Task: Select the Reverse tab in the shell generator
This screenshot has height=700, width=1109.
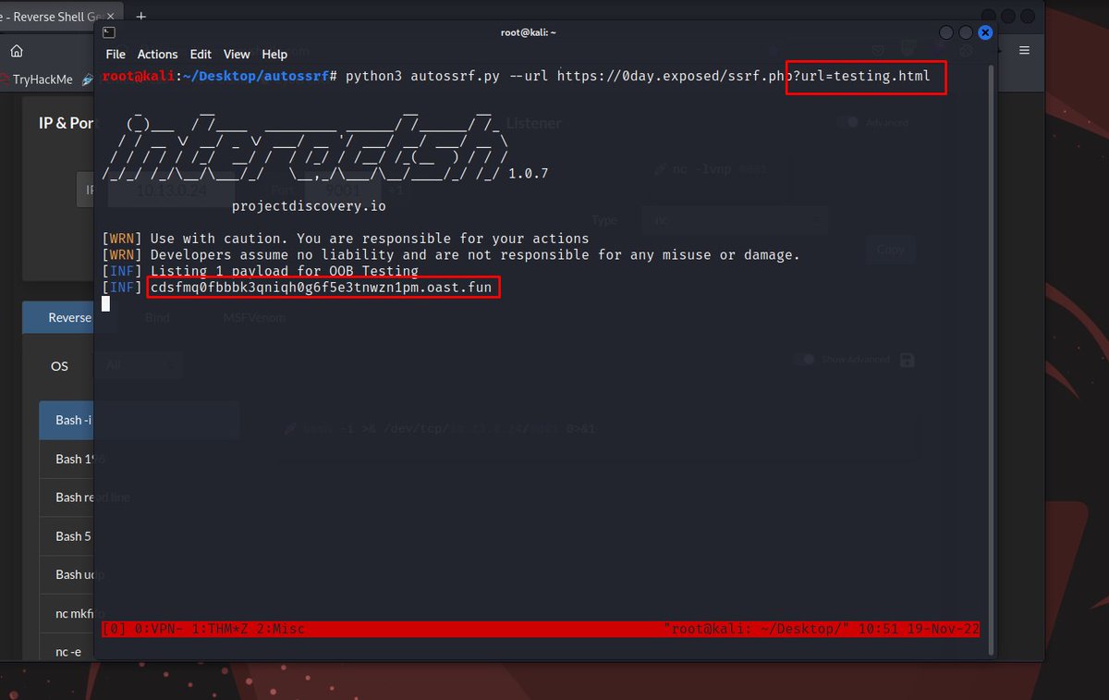Action: click(x=69, y=317)
